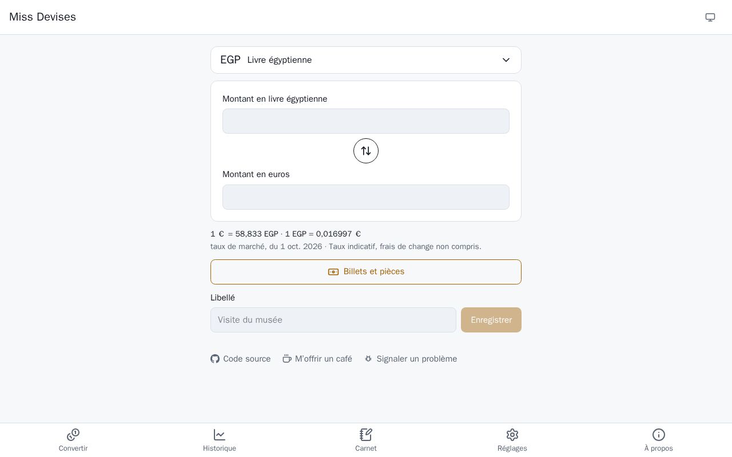Click the bug icon beside Signaler

pos(368,359)
